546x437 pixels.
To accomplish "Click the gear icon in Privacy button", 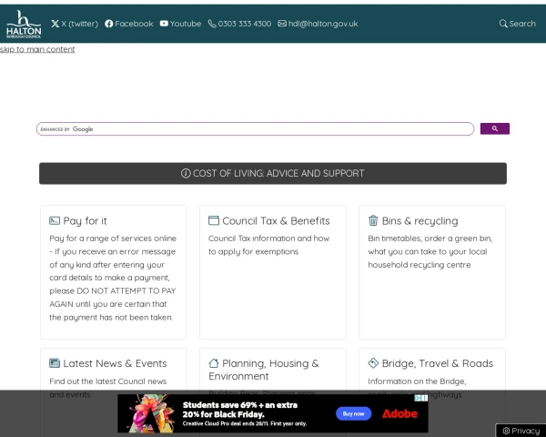I will pos(506,431).
